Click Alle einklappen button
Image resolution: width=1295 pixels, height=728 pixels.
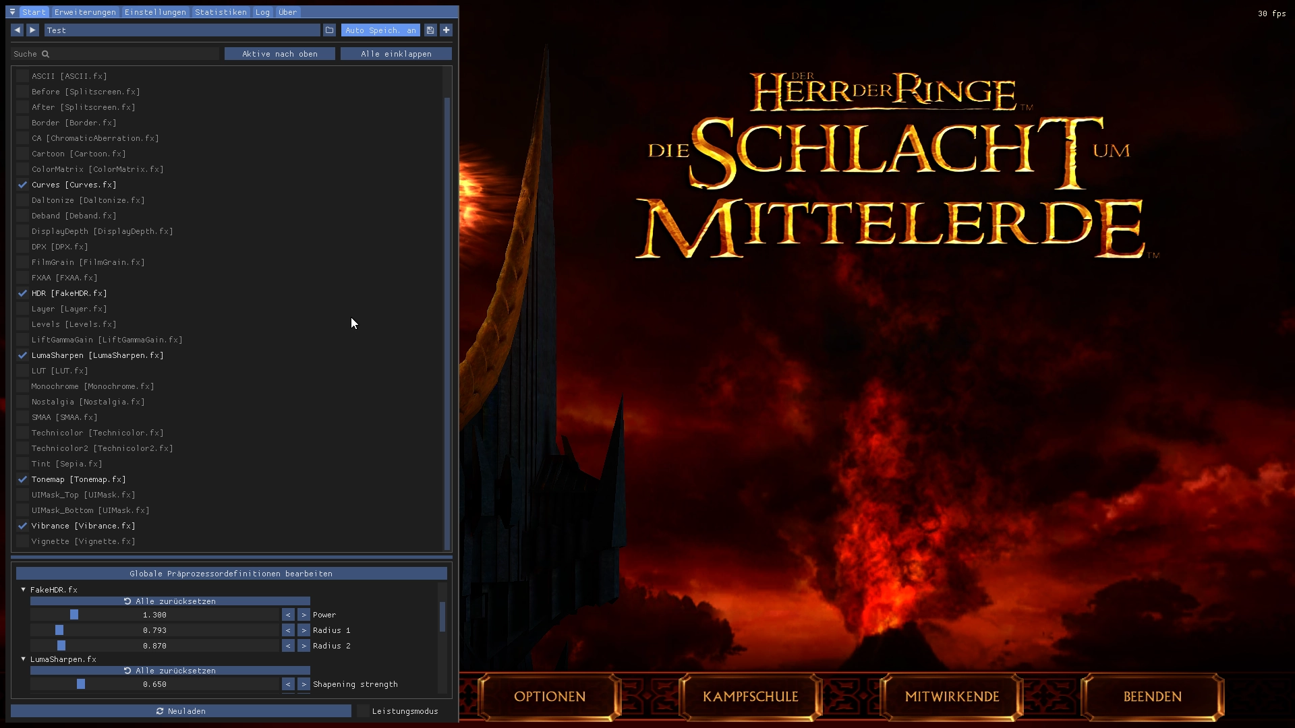pos(396,54)
